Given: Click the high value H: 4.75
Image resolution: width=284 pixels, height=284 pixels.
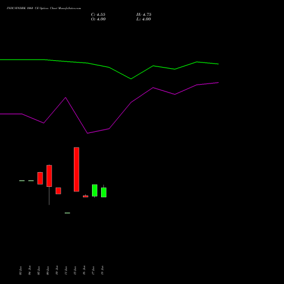Looking at the screenshot, I should (x=144, y=15).
